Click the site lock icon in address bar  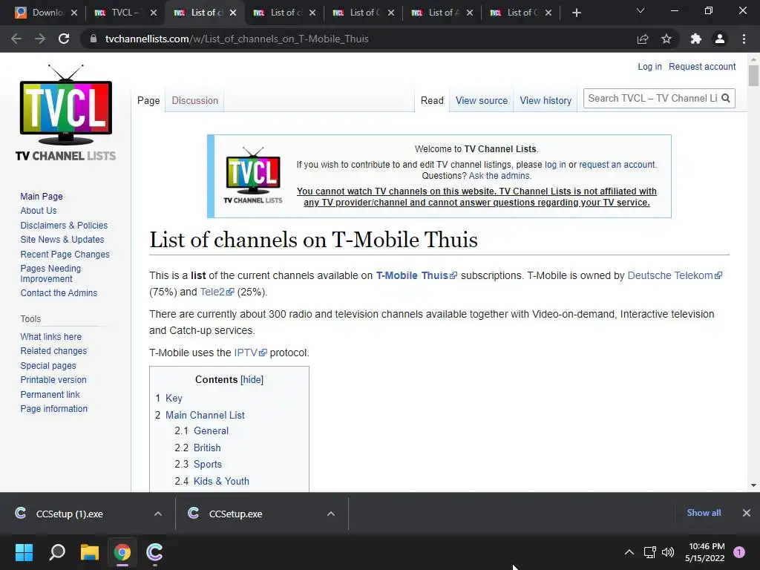pos(93,39)
